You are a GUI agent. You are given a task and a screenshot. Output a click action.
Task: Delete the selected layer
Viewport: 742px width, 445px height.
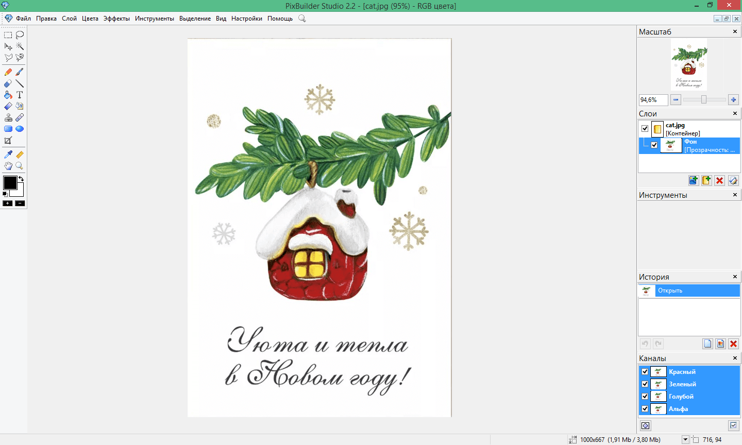(x=720, y=180)
